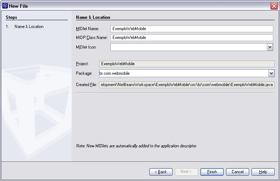Click the Package text box with br.com.webmobile
The image size is (280, 181).
click(x=182, y=73)
